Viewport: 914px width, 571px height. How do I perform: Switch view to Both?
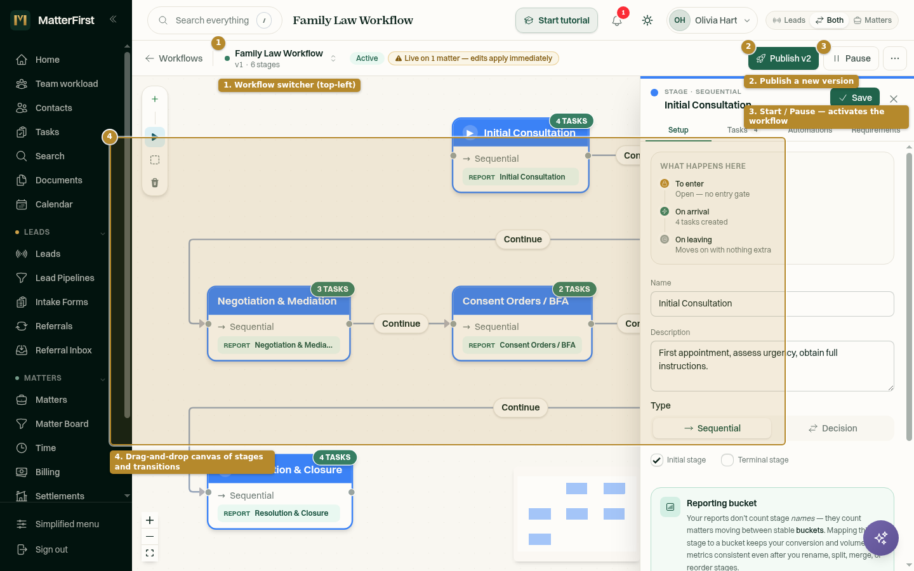830,20
